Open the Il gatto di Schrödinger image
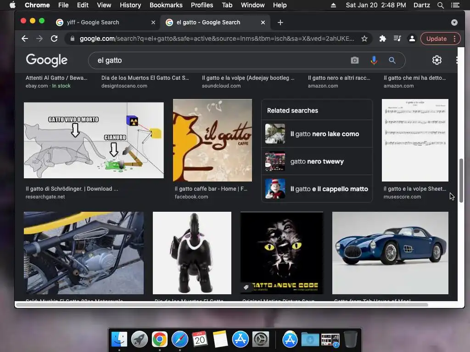This screenshot has height=352, width=470. 94,140
